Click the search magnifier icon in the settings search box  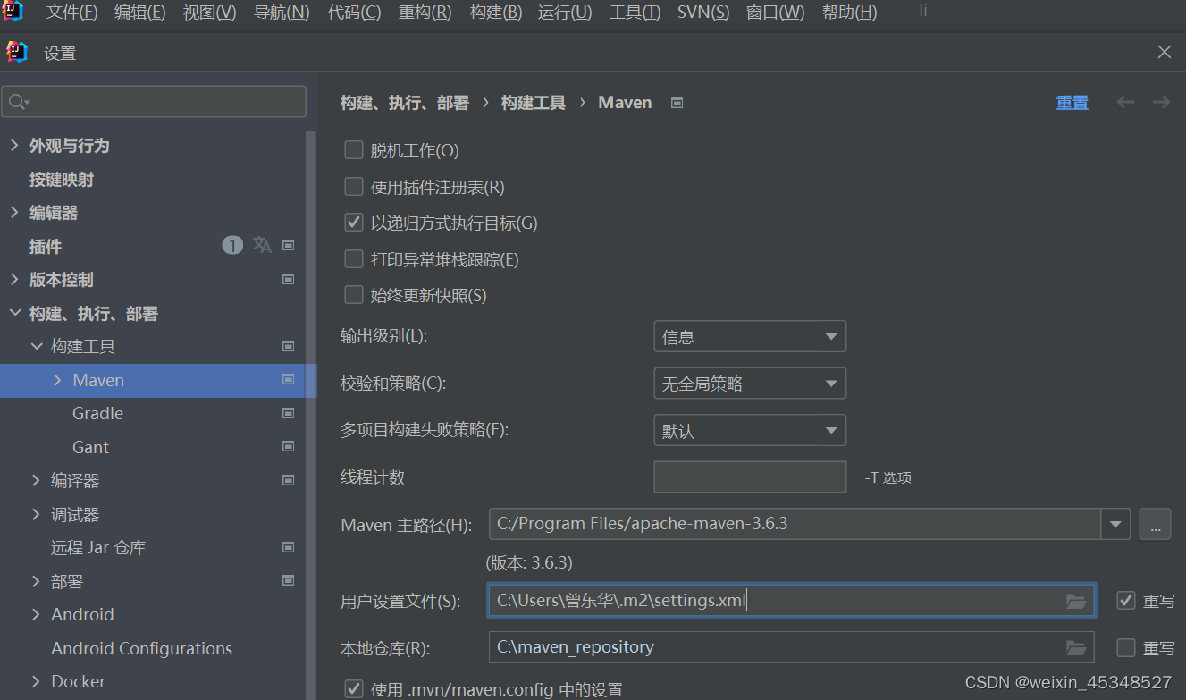tap(19, 102)
